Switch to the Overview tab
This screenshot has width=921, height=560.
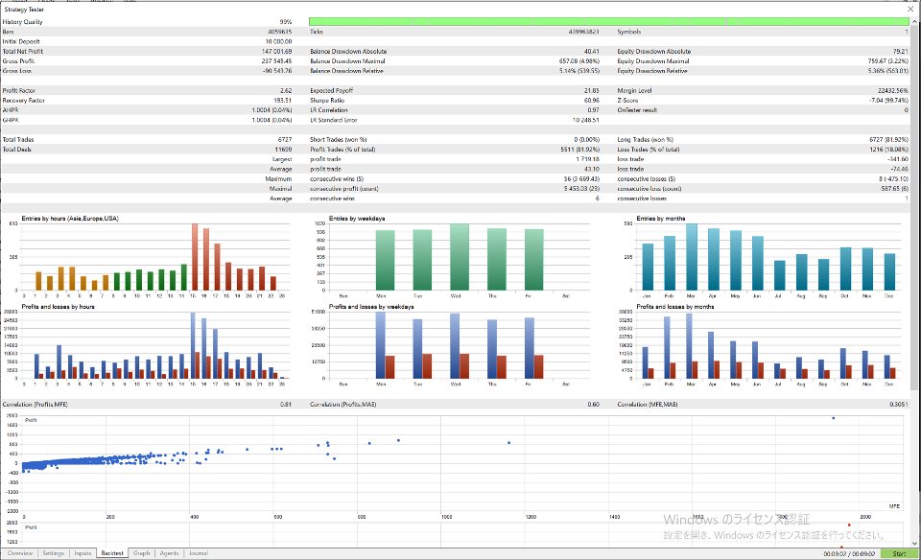pos(20,553)
